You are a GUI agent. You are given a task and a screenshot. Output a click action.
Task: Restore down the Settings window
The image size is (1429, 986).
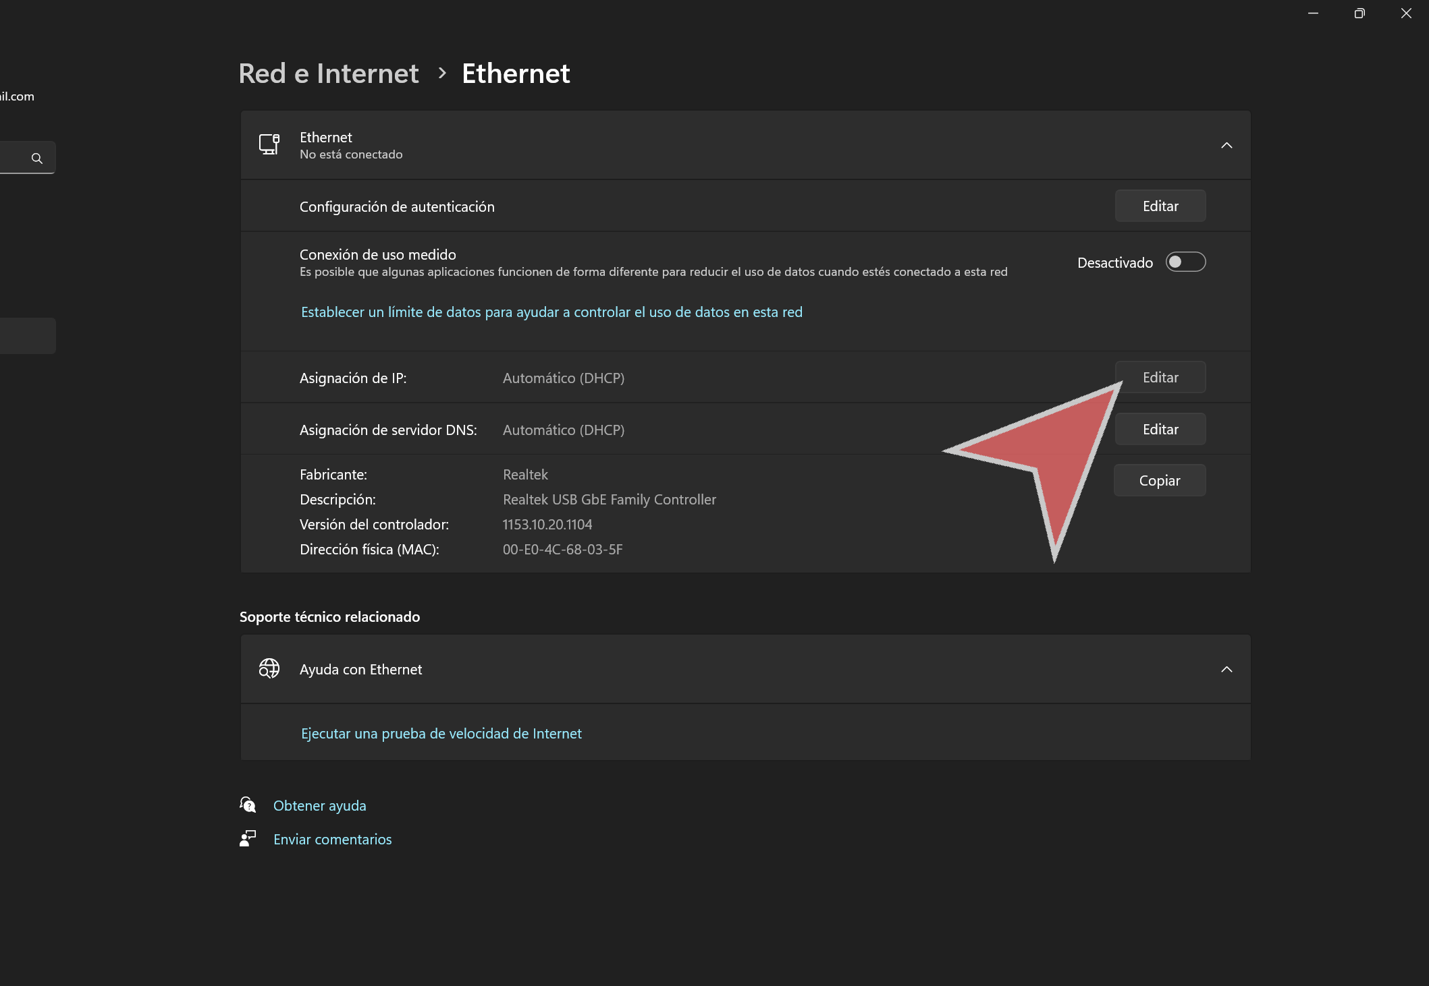pyautogui.click(x=1359, y=13)
